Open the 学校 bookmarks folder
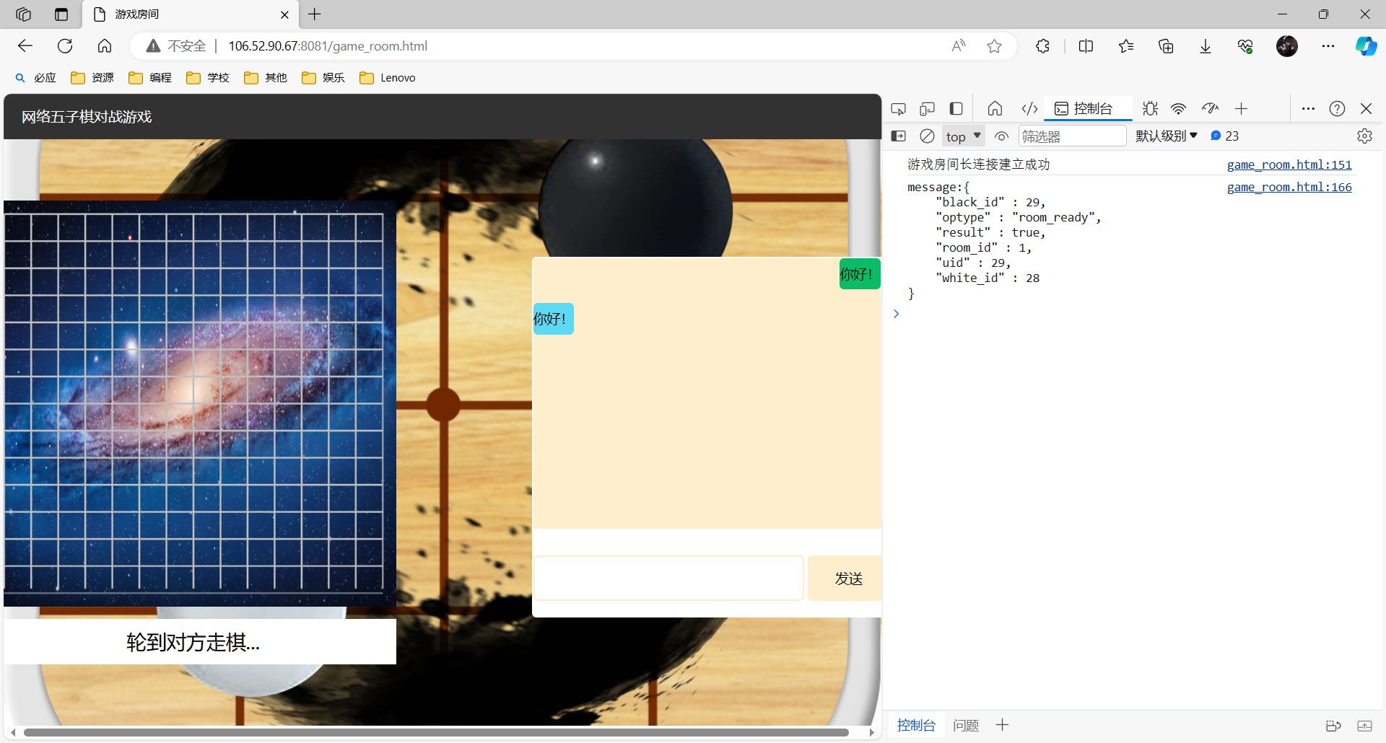 pyautogui.click(x=208, y=78)
